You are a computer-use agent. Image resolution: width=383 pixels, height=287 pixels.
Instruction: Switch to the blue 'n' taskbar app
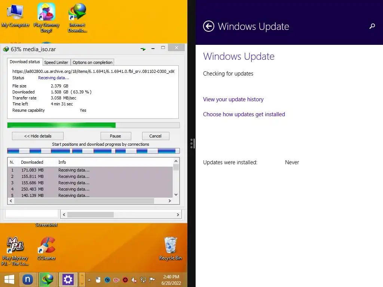click(x=28, y=280)
